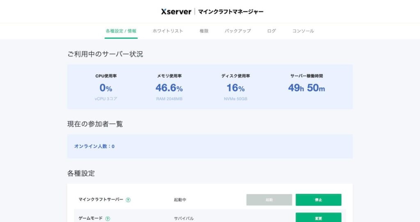Click 変更 button for ゲームモード
This screenshot has width=420, height=222.
click(x=318, y=218)
